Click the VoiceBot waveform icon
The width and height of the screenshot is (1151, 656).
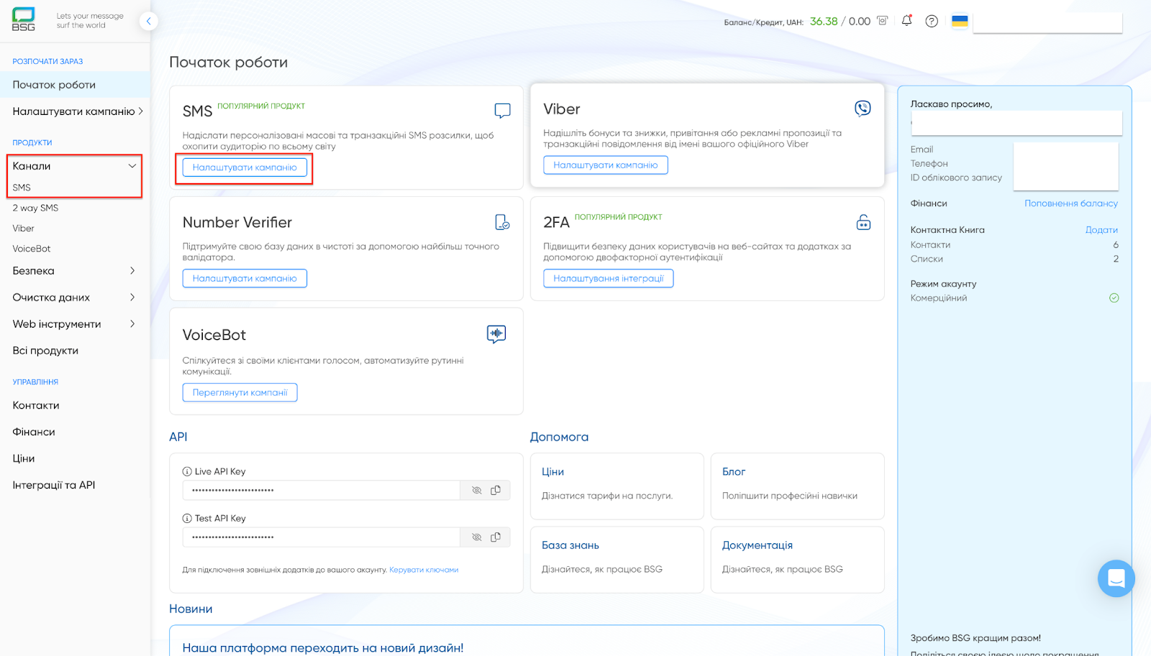(x=496, y=334)
